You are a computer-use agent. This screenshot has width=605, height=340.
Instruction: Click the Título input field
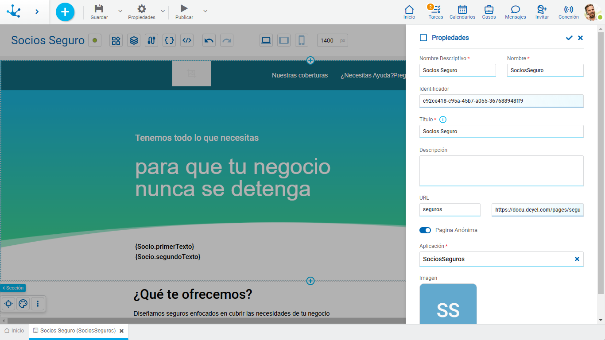501,131
